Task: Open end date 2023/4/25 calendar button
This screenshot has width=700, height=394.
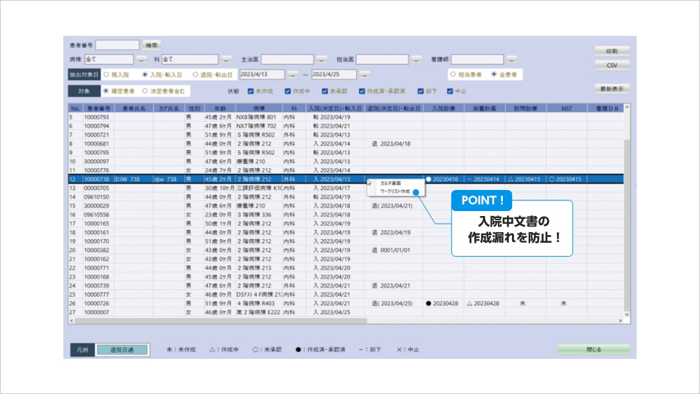Action: (x=364, y=74)
